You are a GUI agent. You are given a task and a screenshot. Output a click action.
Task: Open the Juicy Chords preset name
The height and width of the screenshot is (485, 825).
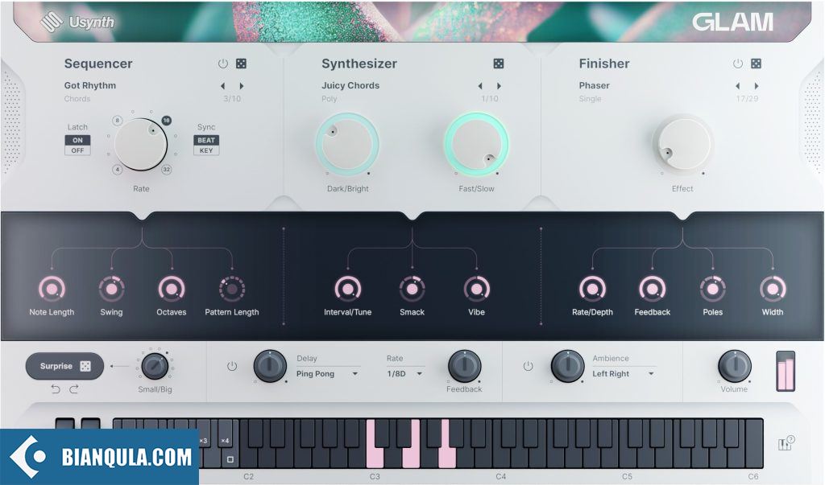pyautogui.click(x=350, y=85)
